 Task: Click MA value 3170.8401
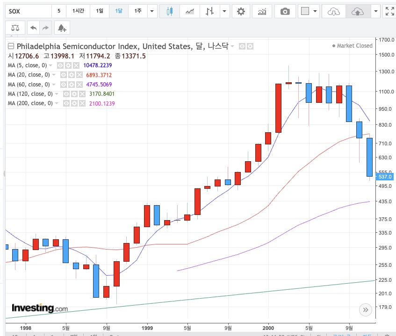(x=102, y=94)
